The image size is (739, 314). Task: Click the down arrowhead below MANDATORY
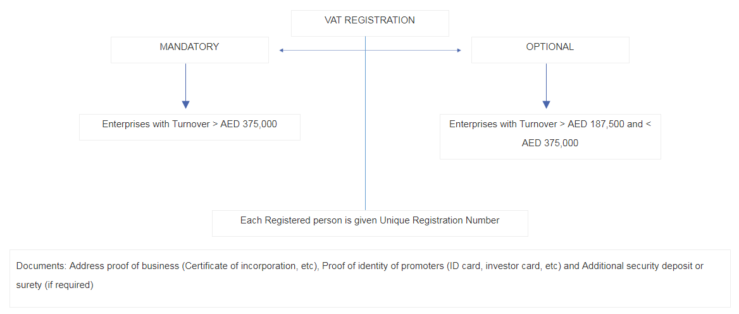point(185,104)
